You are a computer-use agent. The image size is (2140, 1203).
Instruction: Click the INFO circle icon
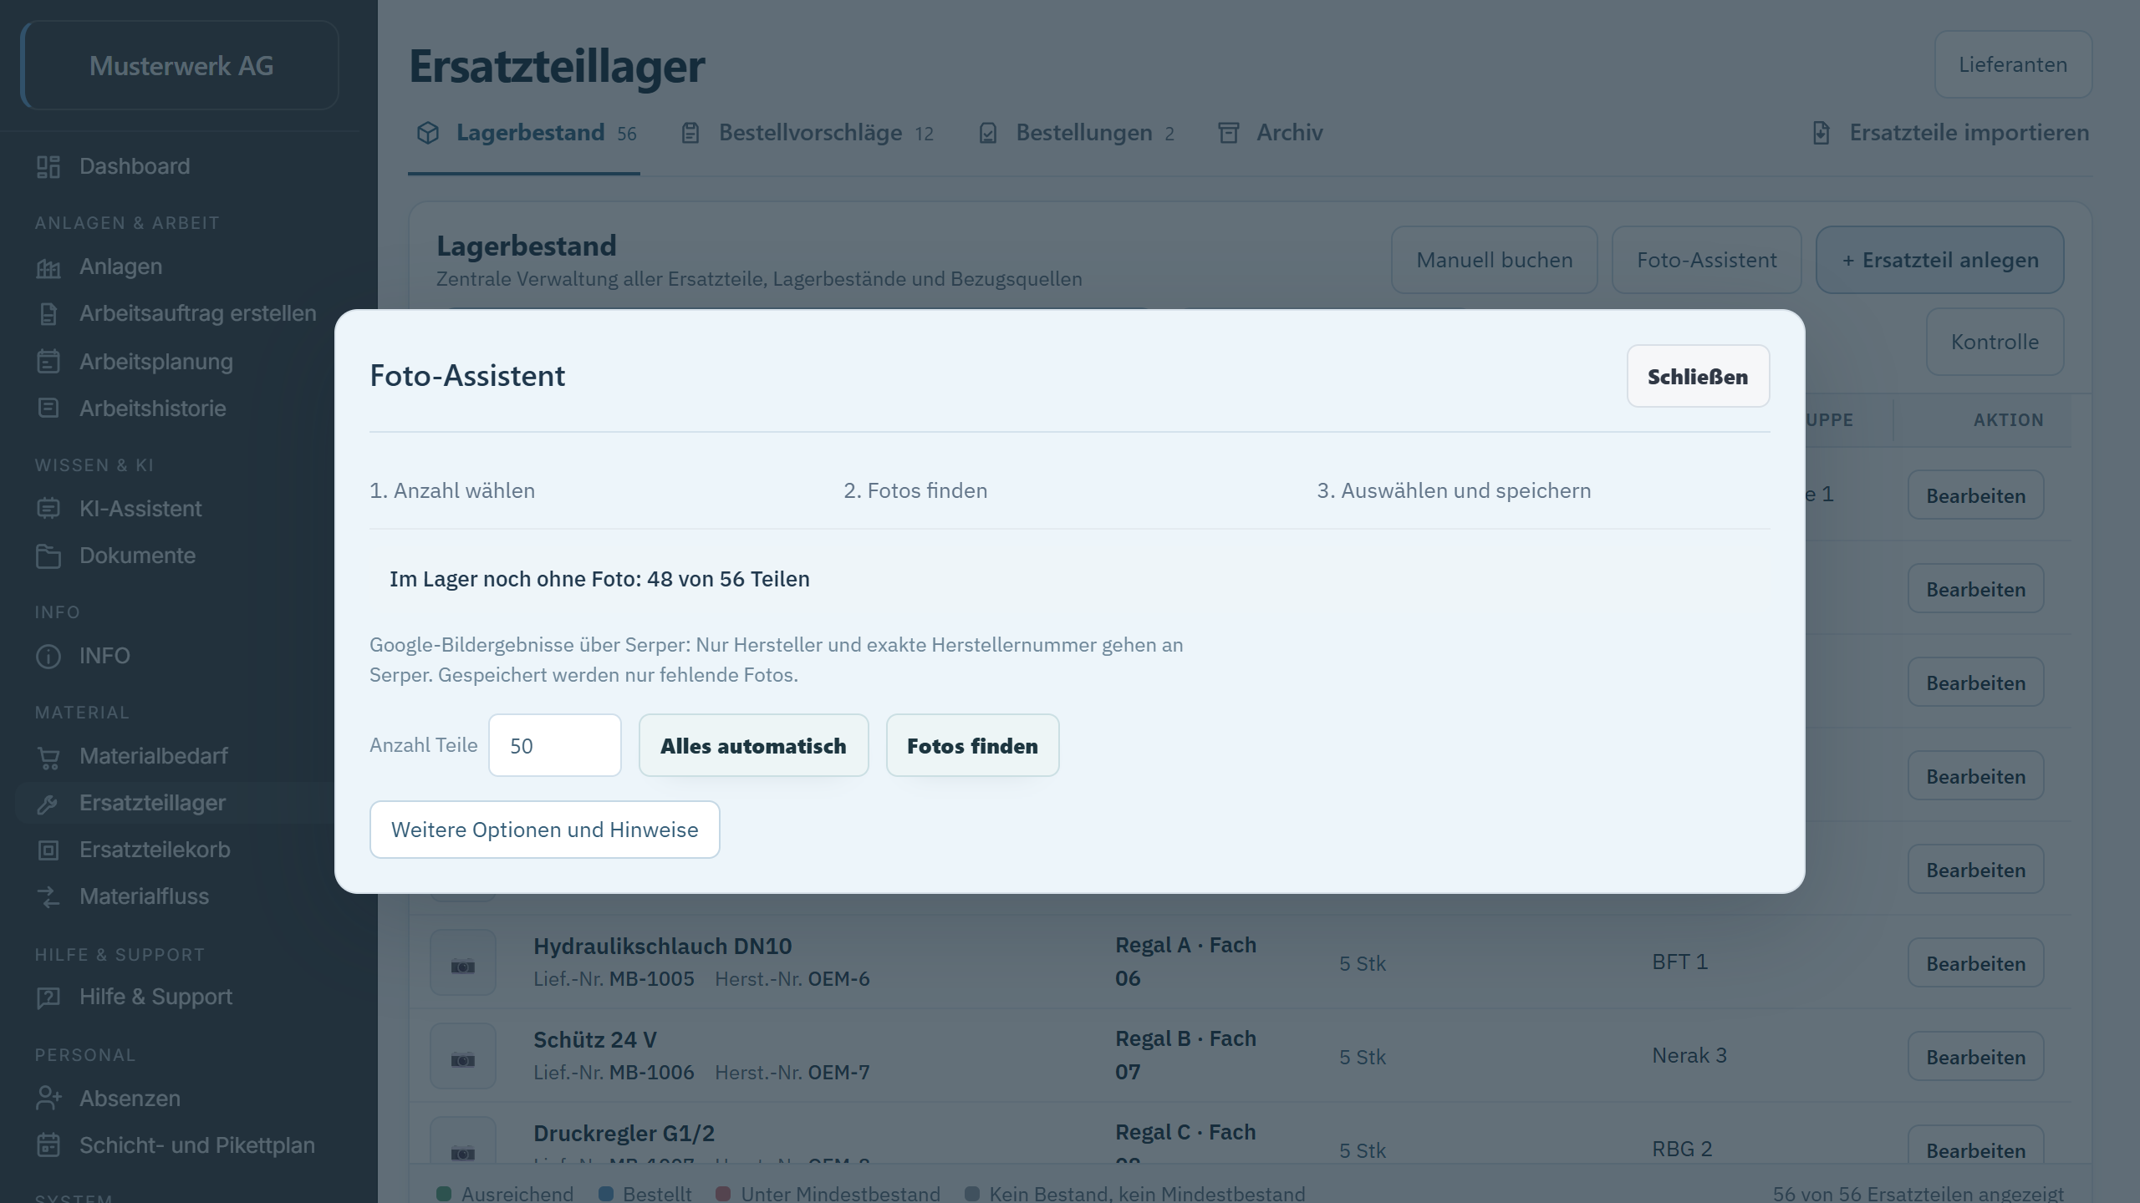pyautogui.click(x=48, y=657)
